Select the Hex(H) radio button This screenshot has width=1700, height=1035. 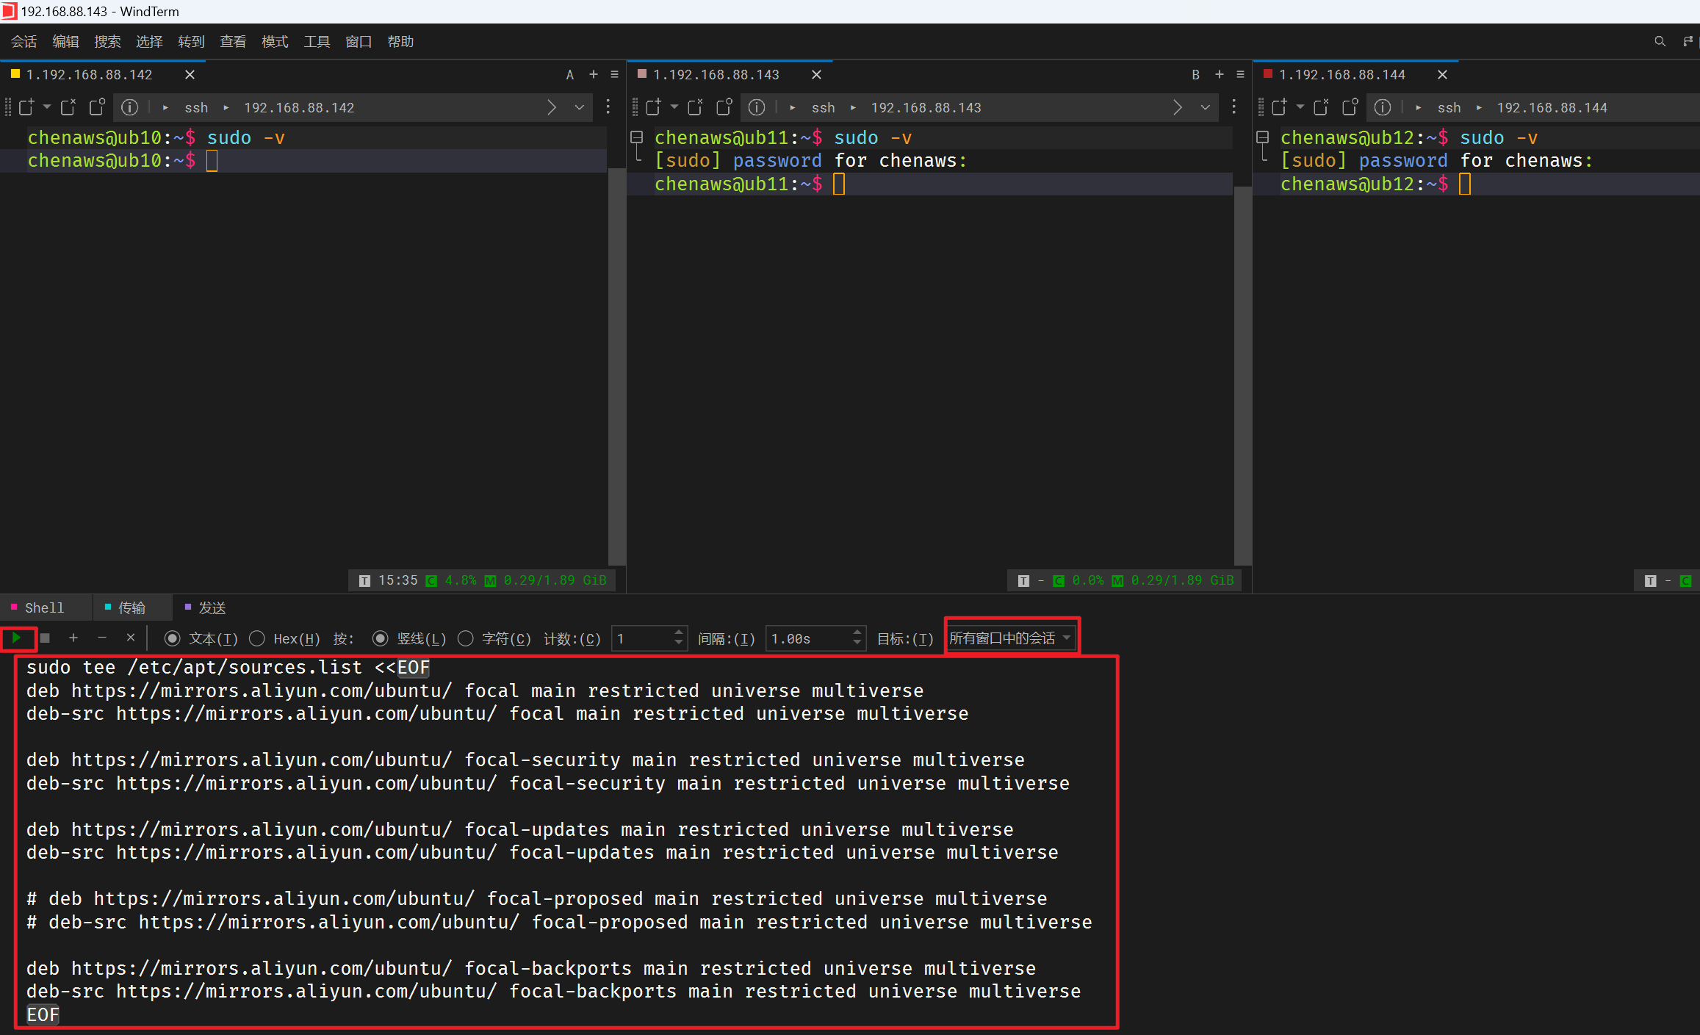(257, 638)
